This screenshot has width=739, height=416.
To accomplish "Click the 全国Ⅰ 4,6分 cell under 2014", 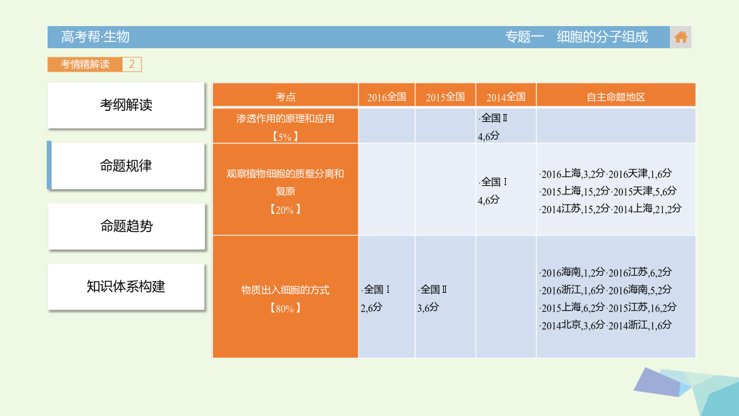I will pos(506,190).
